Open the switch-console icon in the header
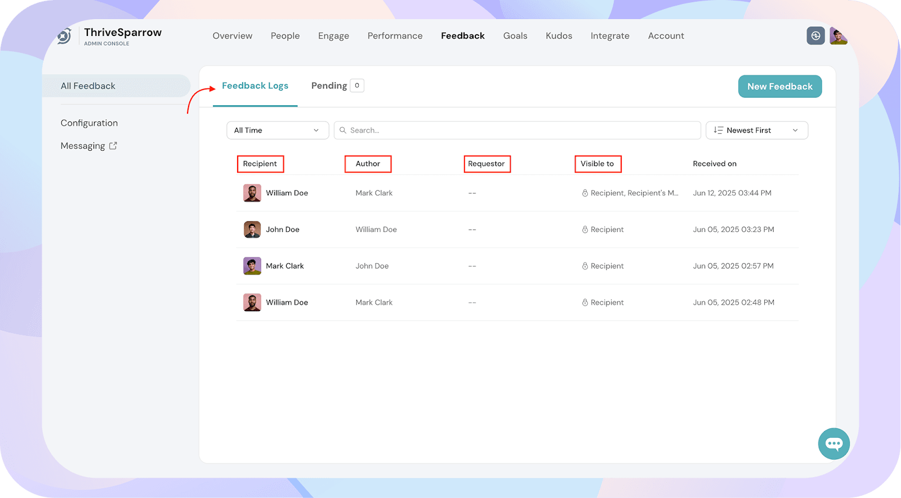The width and height of the screenshot is (901, 498). coord(815,36)
